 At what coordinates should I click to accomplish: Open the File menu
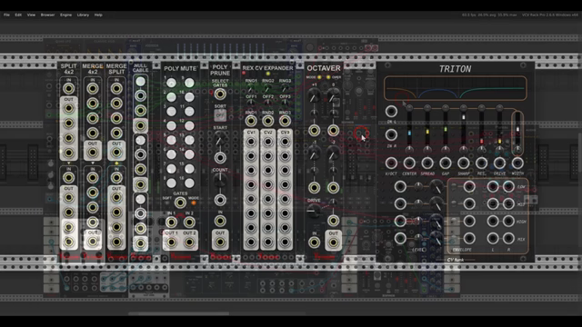[6, 15]
